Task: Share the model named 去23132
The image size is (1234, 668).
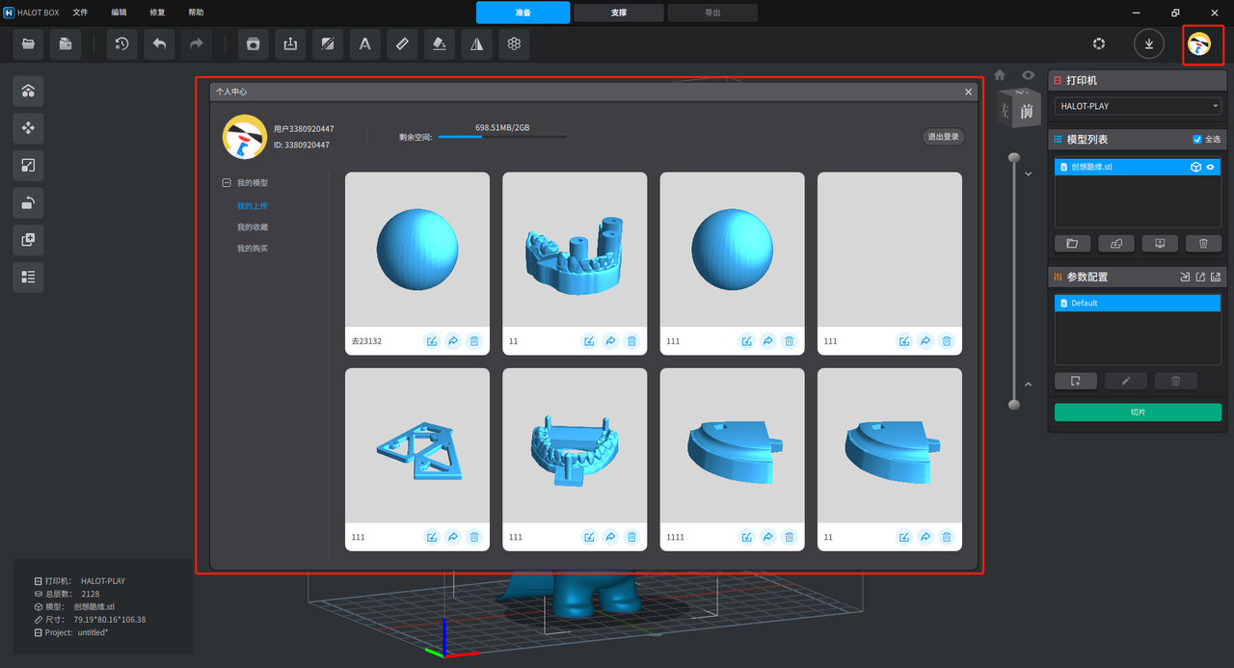Action: click(x=453, y=341)
